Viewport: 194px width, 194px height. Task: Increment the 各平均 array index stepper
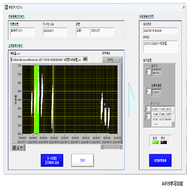145,70
